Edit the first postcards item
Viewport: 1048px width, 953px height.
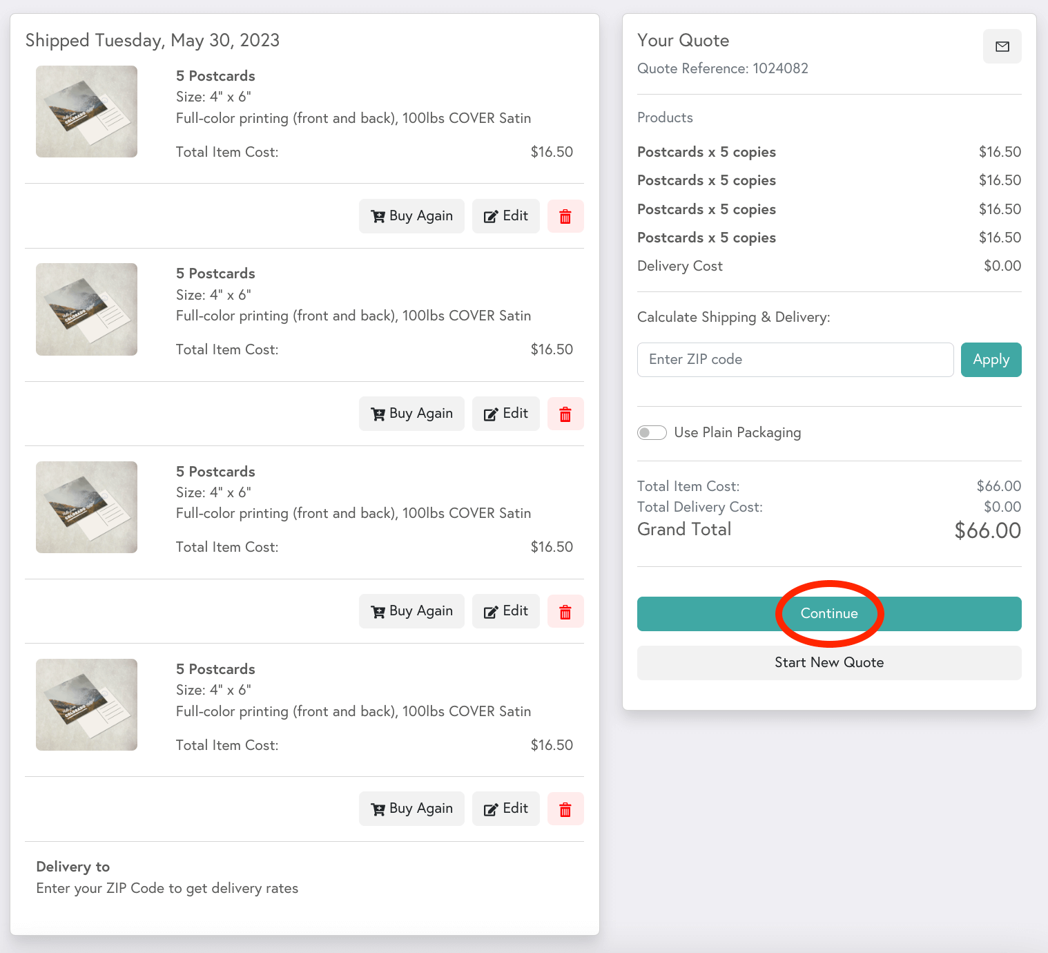click(x=506, y=216)
